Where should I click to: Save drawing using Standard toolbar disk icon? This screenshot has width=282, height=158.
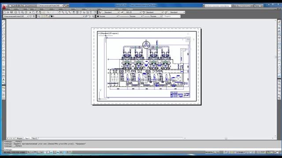pos(11,12)
